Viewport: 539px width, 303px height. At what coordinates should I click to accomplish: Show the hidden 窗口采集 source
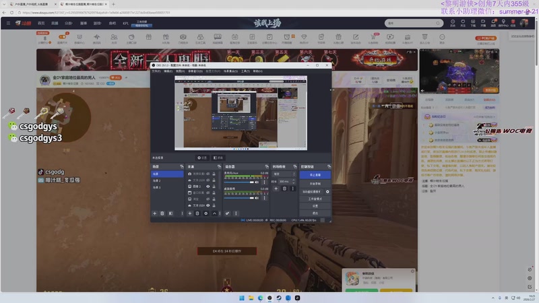(x=208, y=193)
